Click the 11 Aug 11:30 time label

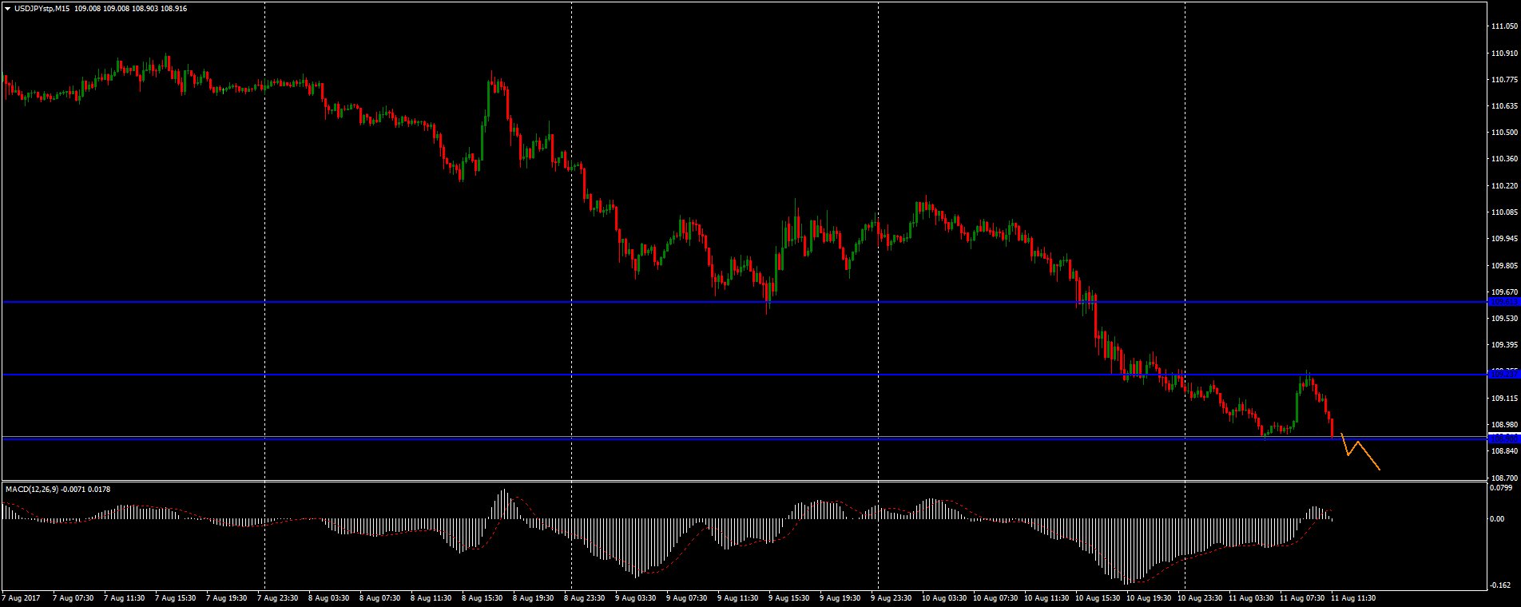pyautogui.click(x=1353, y=597)
